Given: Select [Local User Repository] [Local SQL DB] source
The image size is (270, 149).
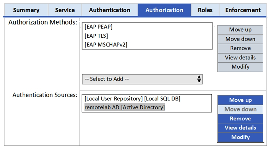Looking at the screenshot, I should 132,99.
